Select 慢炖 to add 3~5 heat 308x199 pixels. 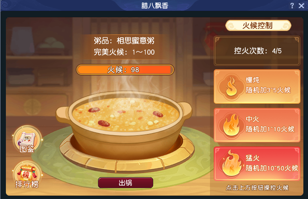click(x=257, y=86)
